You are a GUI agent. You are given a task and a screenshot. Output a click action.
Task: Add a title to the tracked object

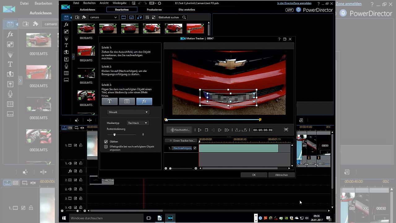110,101
